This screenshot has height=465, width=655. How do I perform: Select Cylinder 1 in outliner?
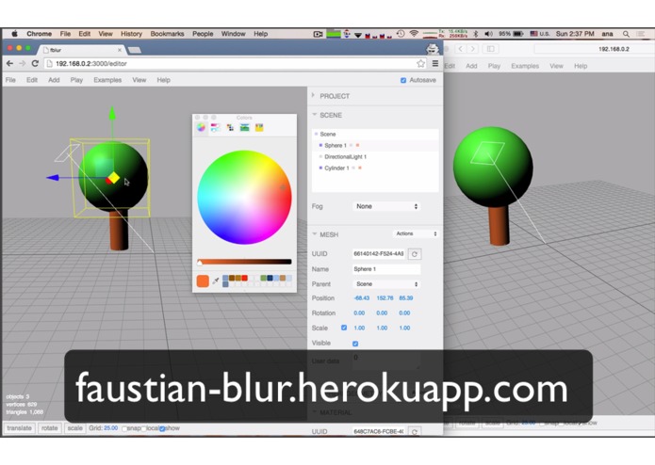pos(375,168)
